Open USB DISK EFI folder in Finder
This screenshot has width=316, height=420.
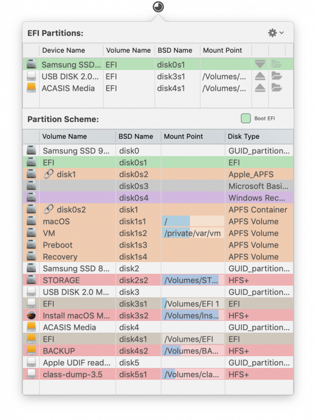point(277,76)
